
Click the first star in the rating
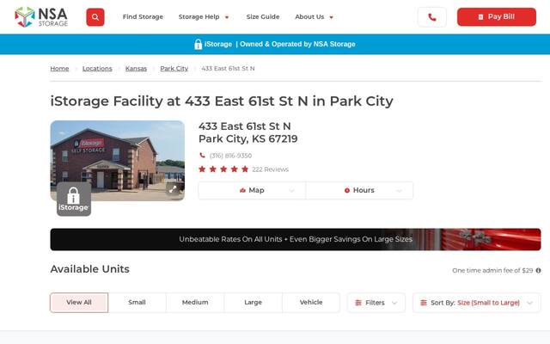pos(202,169)
